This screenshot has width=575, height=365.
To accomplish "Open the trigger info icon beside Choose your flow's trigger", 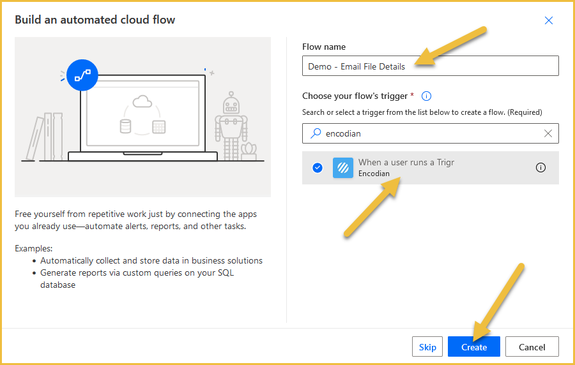I will 426,96.
